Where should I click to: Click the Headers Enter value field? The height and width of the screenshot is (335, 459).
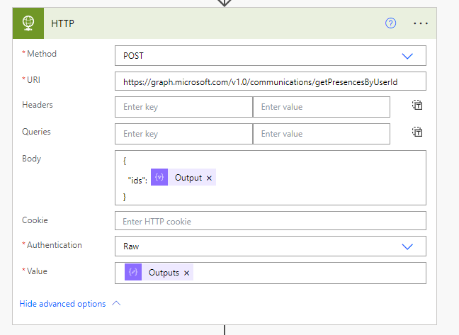[321, 107]
